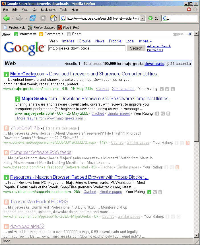Screen dimensions: 200x245
Task: Toggle spam rating on transpoman.com result
Action: pos(178,217)
